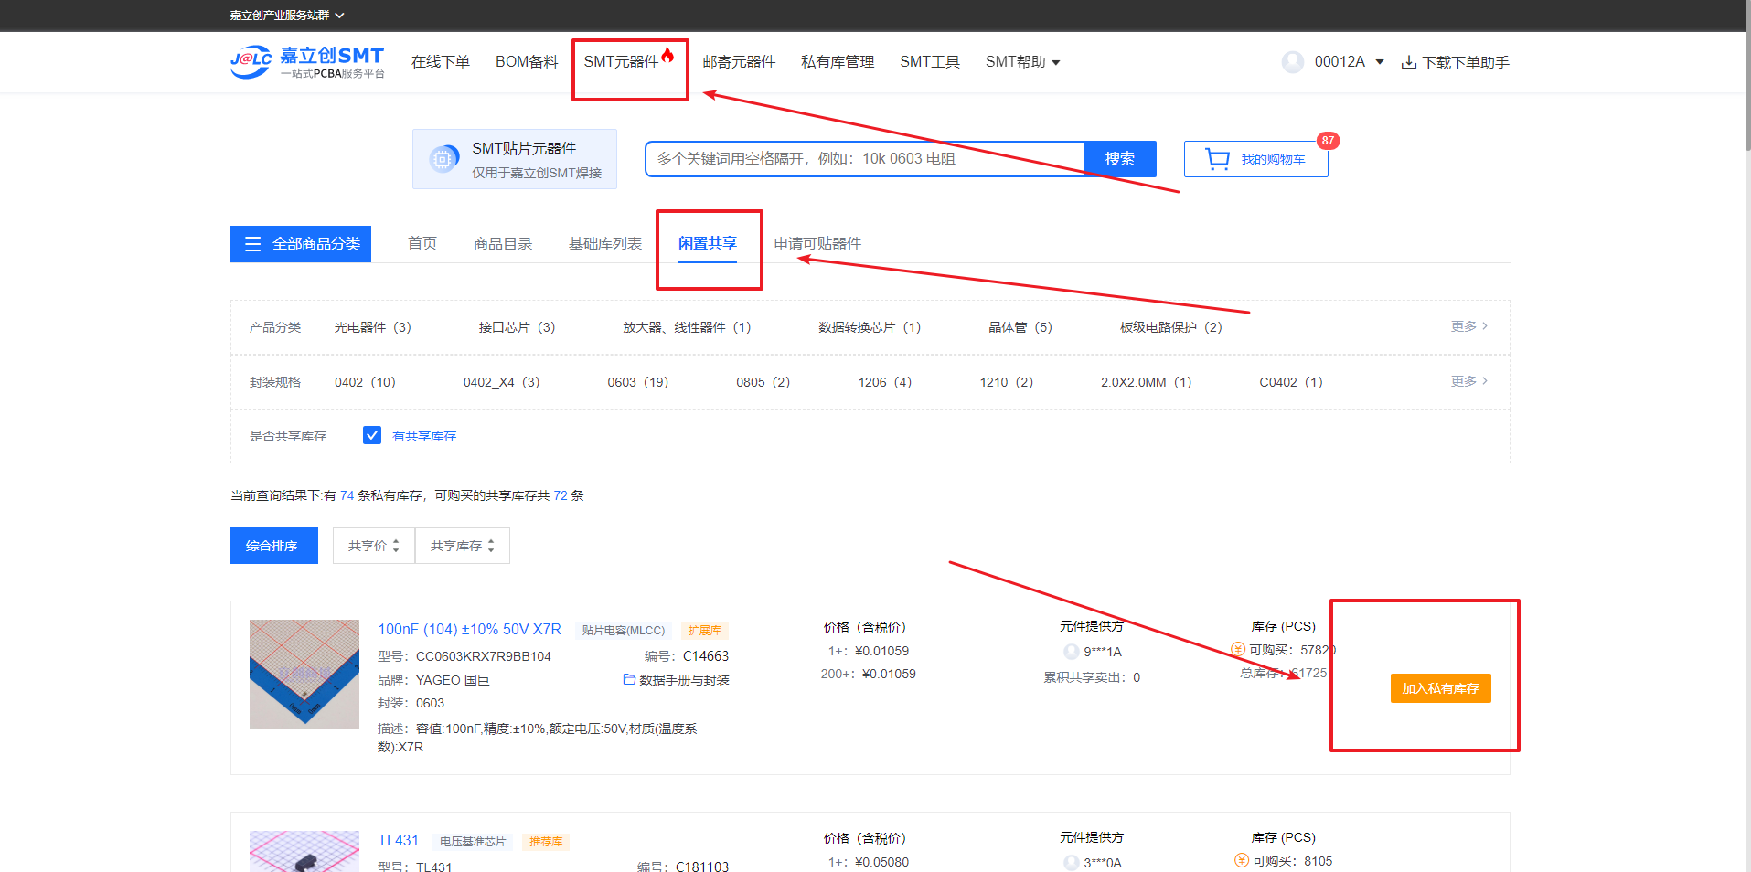Click the yen coin icon beside 可购买 57820
Screen dimensions: 1751x872
pos(1238,649)
